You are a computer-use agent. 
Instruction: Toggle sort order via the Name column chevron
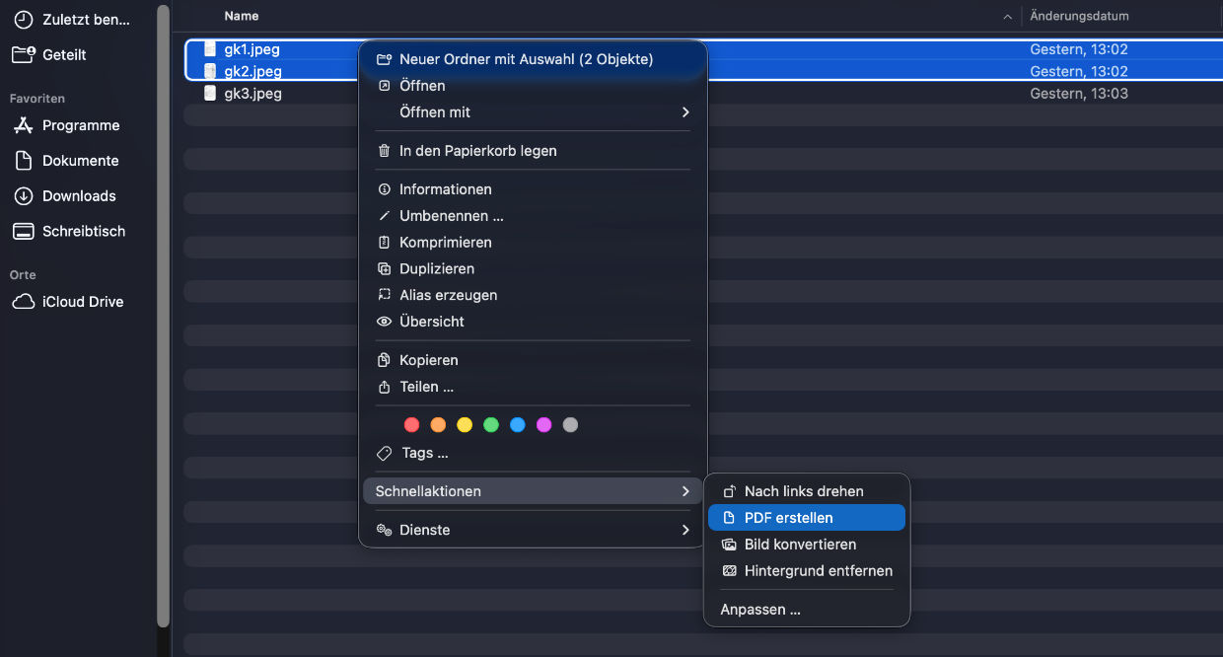[x=1007, y=17]
